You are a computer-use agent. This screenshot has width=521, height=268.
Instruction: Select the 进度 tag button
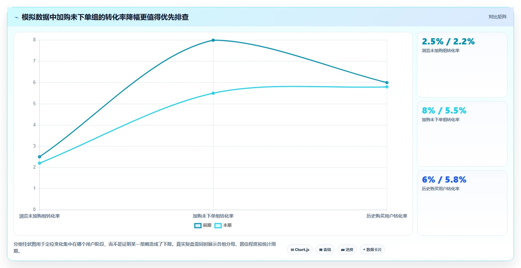click(x=347, y=250)
